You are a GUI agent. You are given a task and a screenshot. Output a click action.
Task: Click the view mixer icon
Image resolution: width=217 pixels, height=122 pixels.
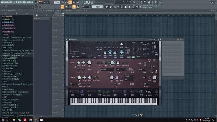pyautogui.click(x=118, y=7)
